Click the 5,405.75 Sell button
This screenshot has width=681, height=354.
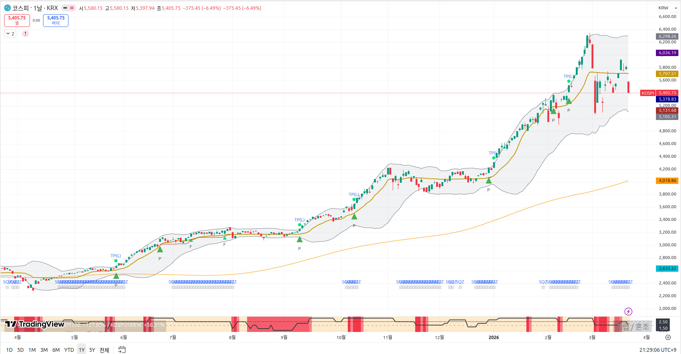coord(17,20)
